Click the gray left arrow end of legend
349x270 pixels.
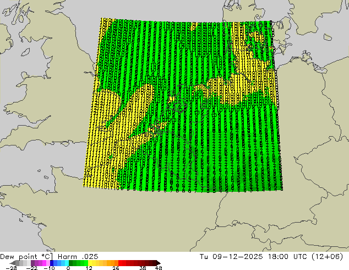click(12, 263)
